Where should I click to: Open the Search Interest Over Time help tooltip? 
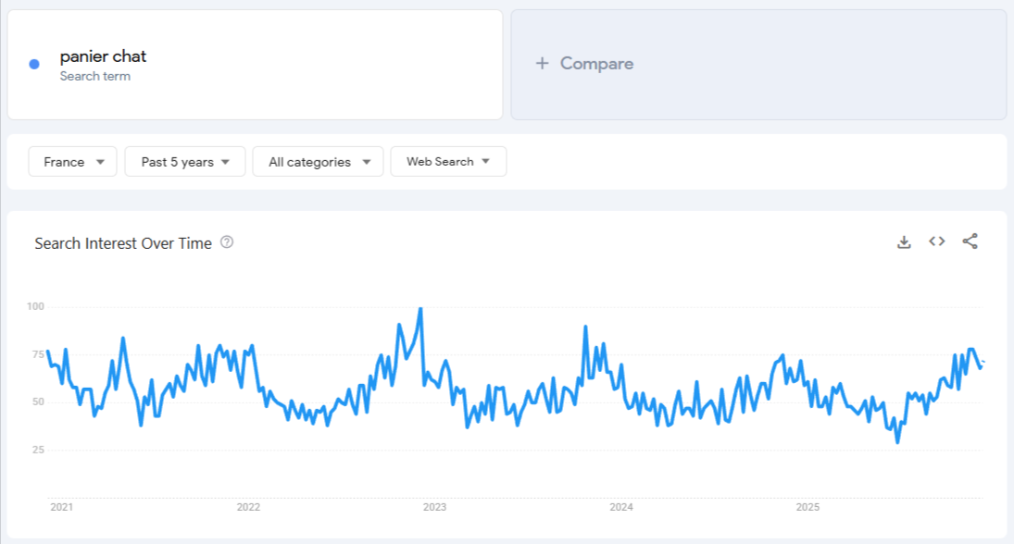pyautogui.click(x=225, y=242)
